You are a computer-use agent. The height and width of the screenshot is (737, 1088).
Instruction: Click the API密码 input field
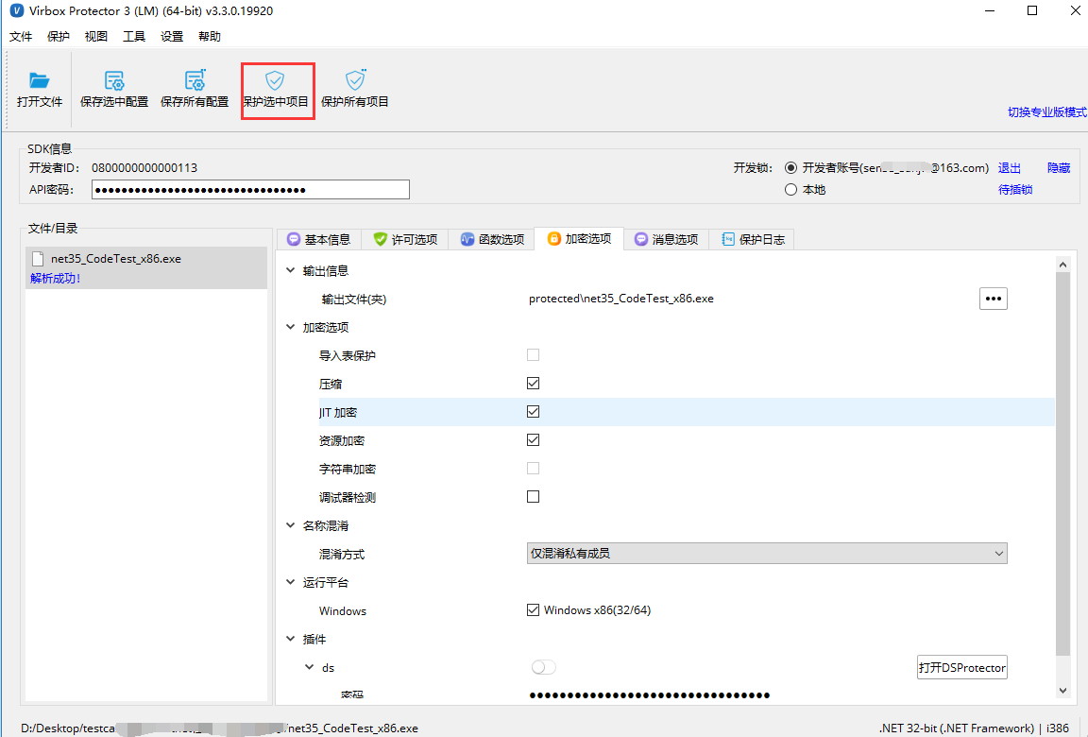(x=250, y=190)
